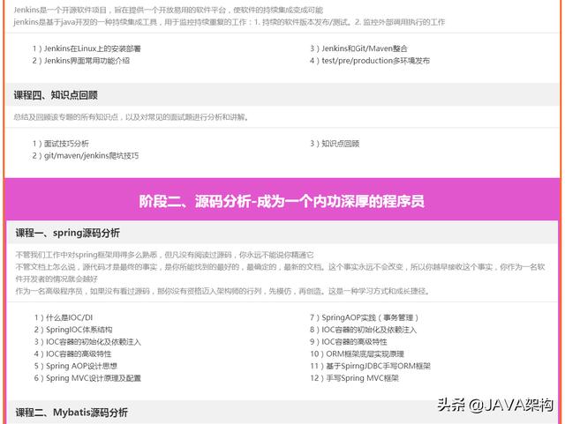This screenshot has width=565, height=424.
Task: Click '10）ORM框架底层实现原理' item
Action: point(357,353)
